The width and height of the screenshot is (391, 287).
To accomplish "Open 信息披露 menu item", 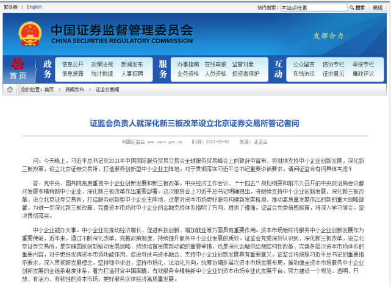I will [x=73, y=74].
